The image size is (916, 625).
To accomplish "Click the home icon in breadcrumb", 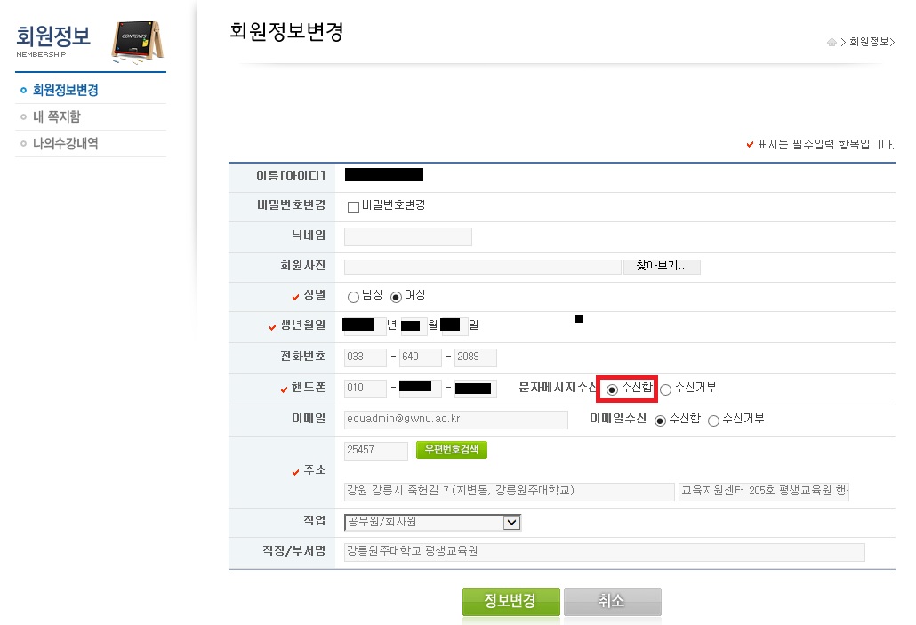I will [x=832, y=42].
